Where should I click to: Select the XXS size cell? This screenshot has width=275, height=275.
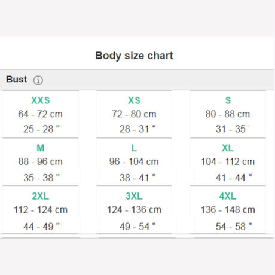point(40,114)
